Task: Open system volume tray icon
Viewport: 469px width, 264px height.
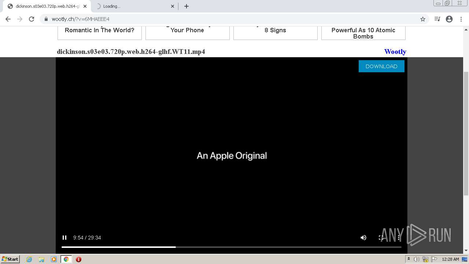Action: coord(417,259)
